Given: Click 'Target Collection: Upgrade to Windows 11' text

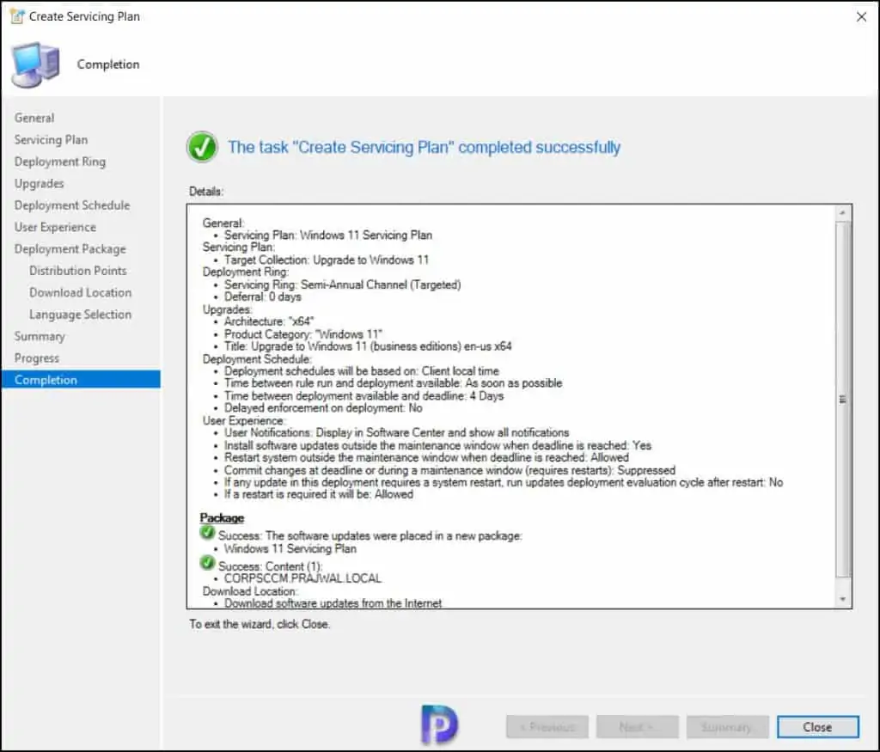Looking at the screenshot, I should click(x=327, y=260).
